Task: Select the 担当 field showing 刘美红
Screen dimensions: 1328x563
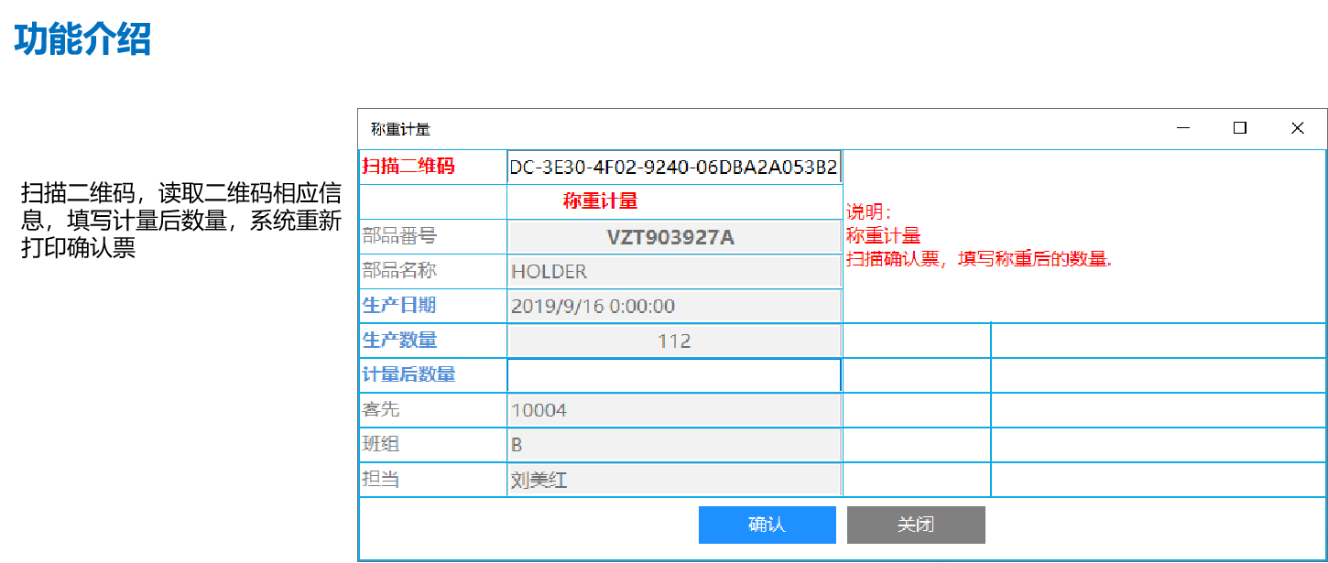Action: click(x=673, y=480)
